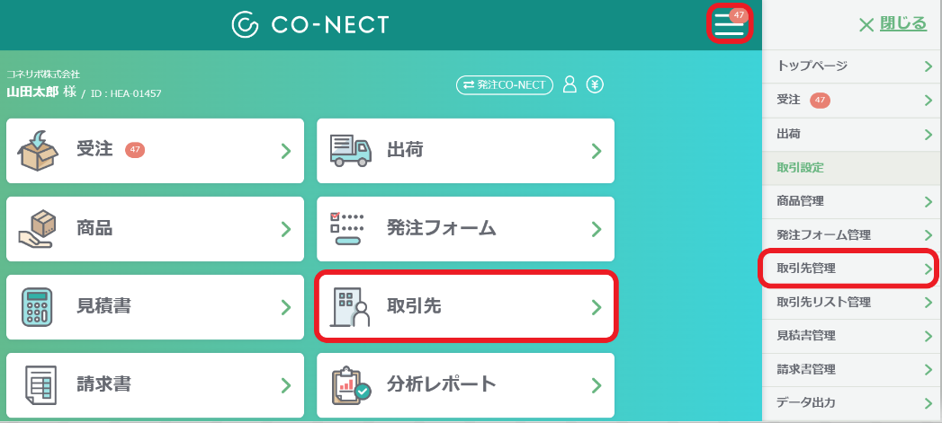Click the 取引先 building icon
The image size is (942, 423).
(351, 306)
